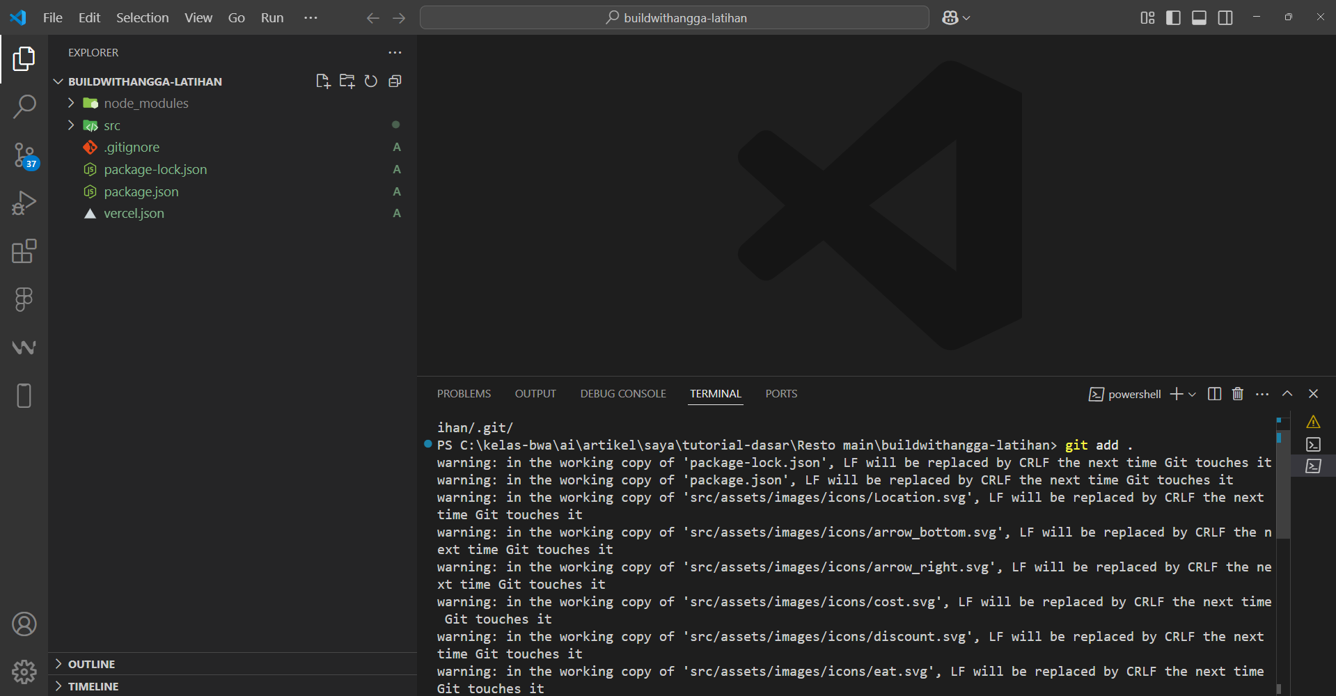Open the Figma extension icon in activity bar
1336x696 pixels.
coord(24,299)
